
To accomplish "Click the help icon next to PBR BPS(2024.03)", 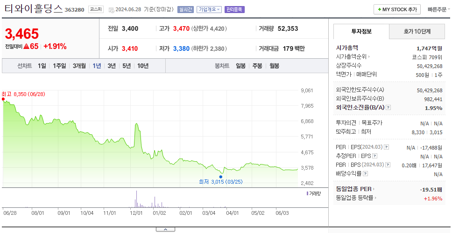I will click(x=388, y=165).
